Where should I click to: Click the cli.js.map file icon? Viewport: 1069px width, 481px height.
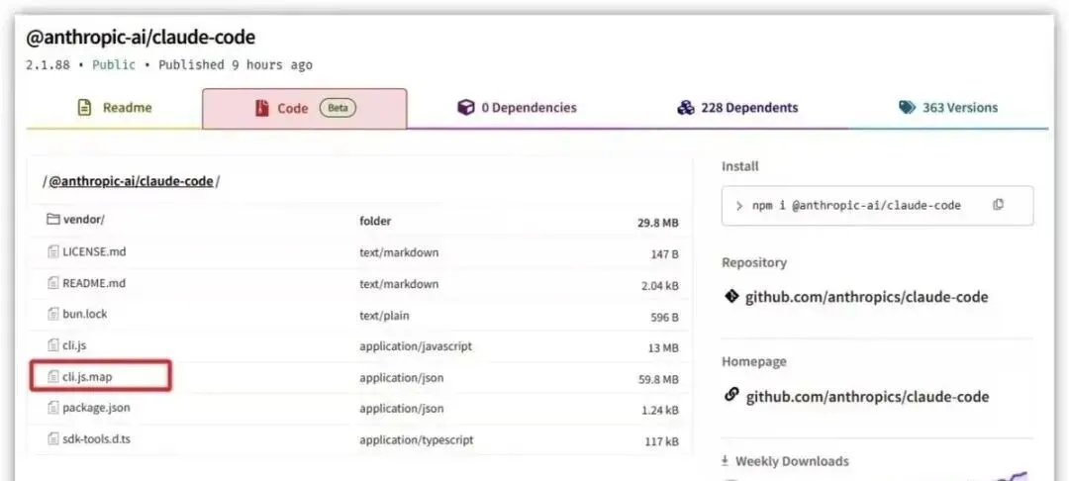click(x=53, y=376)
